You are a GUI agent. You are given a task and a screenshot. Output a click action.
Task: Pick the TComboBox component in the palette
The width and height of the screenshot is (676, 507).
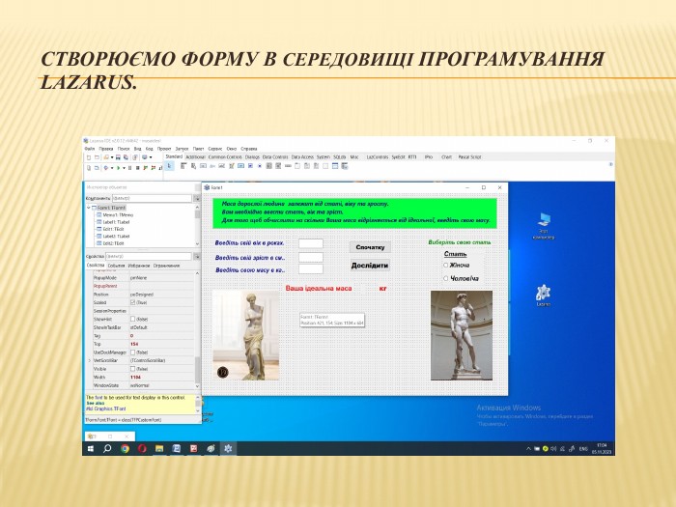point(278,166)
